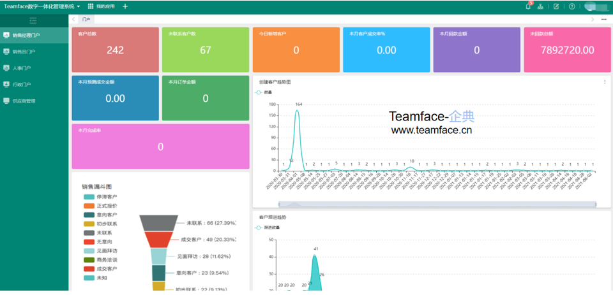This screenshot has width=613, height=295.
Task: Click the 本月回款金额 card
Action: coord(477,50)
